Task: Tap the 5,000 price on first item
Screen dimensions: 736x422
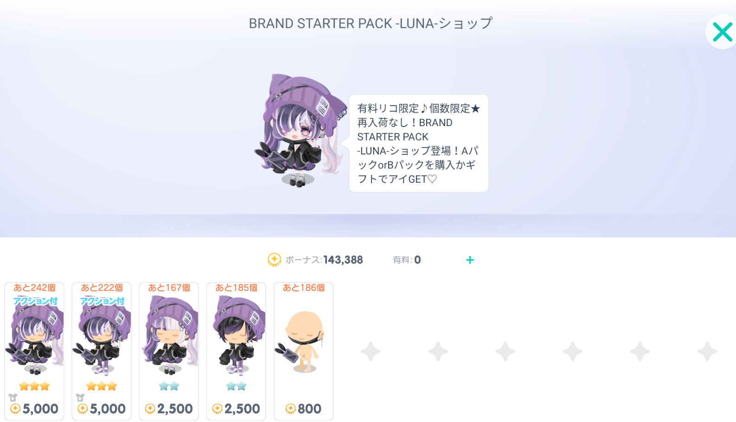Action: [x=40, y=409]
